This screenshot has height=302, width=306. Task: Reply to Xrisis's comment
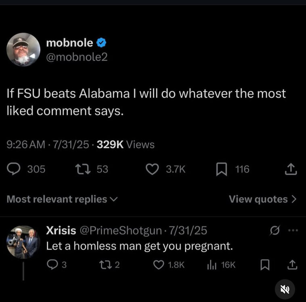pyautogui.click(x=53, y=265)
